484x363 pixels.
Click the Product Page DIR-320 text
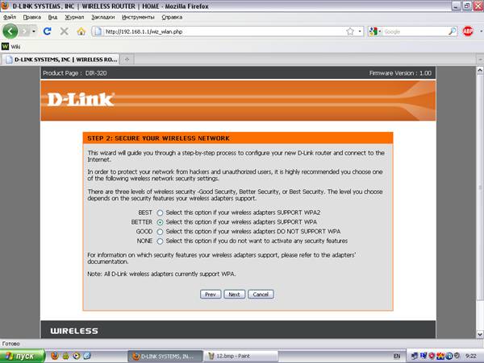75,73
